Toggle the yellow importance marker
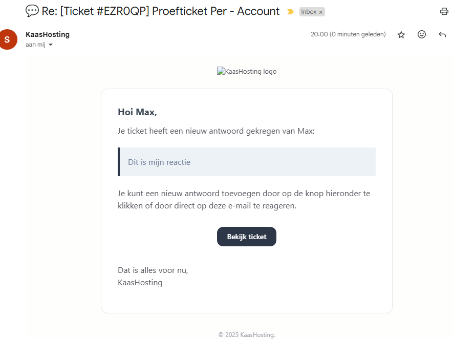 point(290,12)
